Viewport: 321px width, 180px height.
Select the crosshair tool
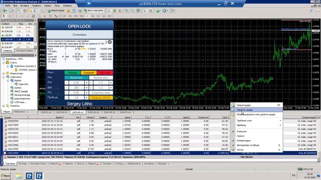coord(10,16)
